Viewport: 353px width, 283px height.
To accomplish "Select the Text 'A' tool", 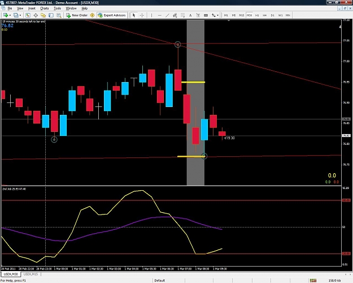I will 190,15.
